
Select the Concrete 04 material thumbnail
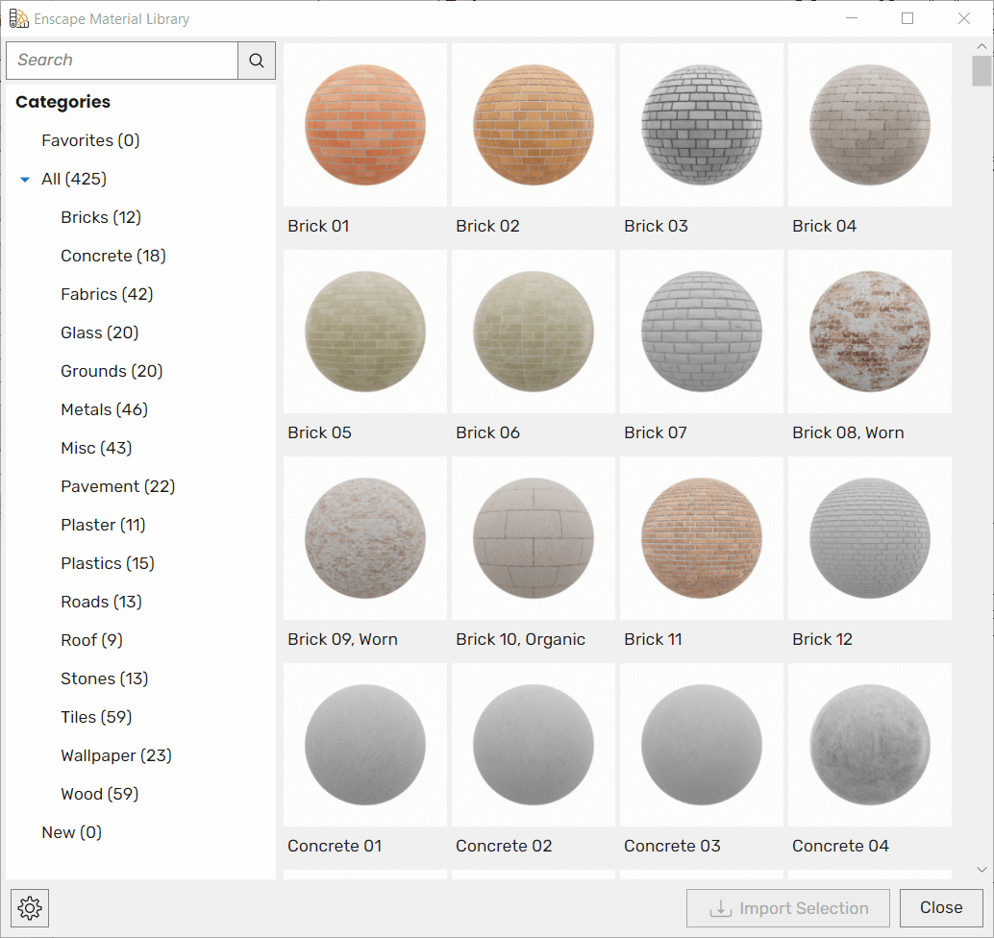point(870,745)
